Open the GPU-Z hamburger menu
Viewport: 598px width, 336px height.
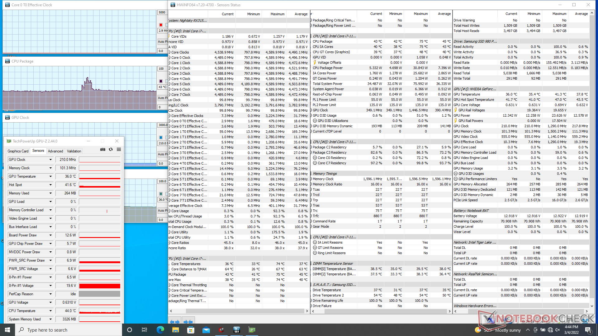tap(119, 150)
